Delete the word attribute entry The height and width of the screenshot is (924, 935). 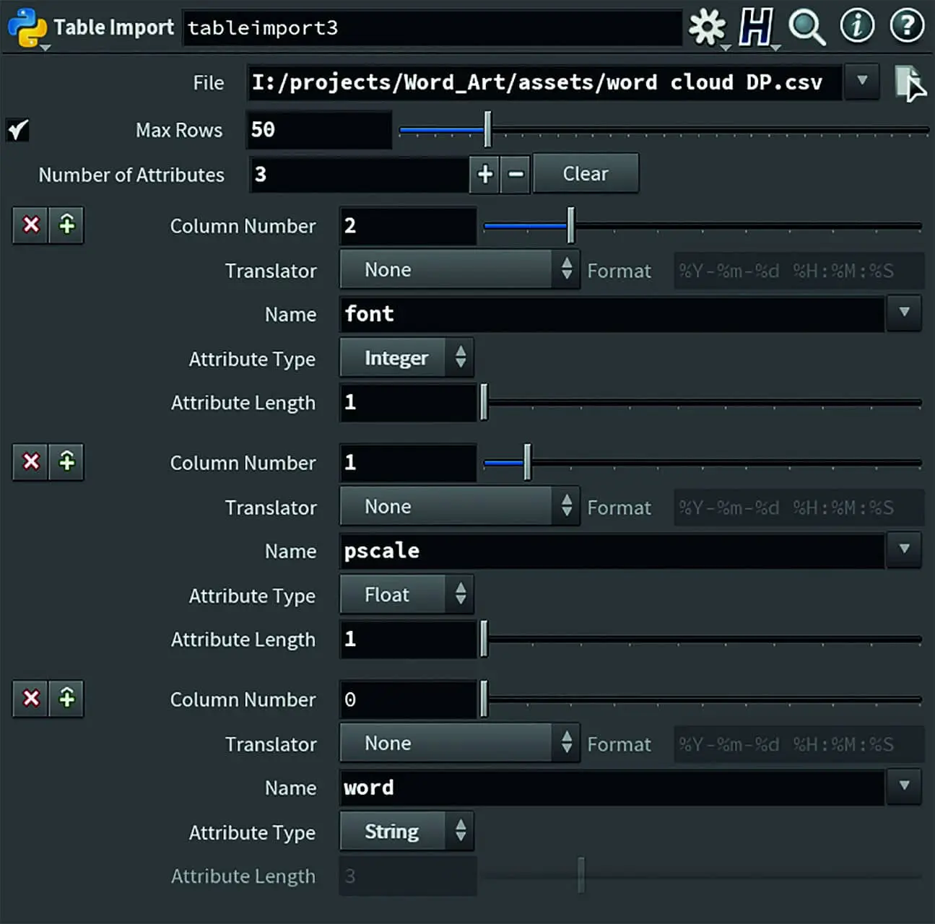[x=31, y=699]
